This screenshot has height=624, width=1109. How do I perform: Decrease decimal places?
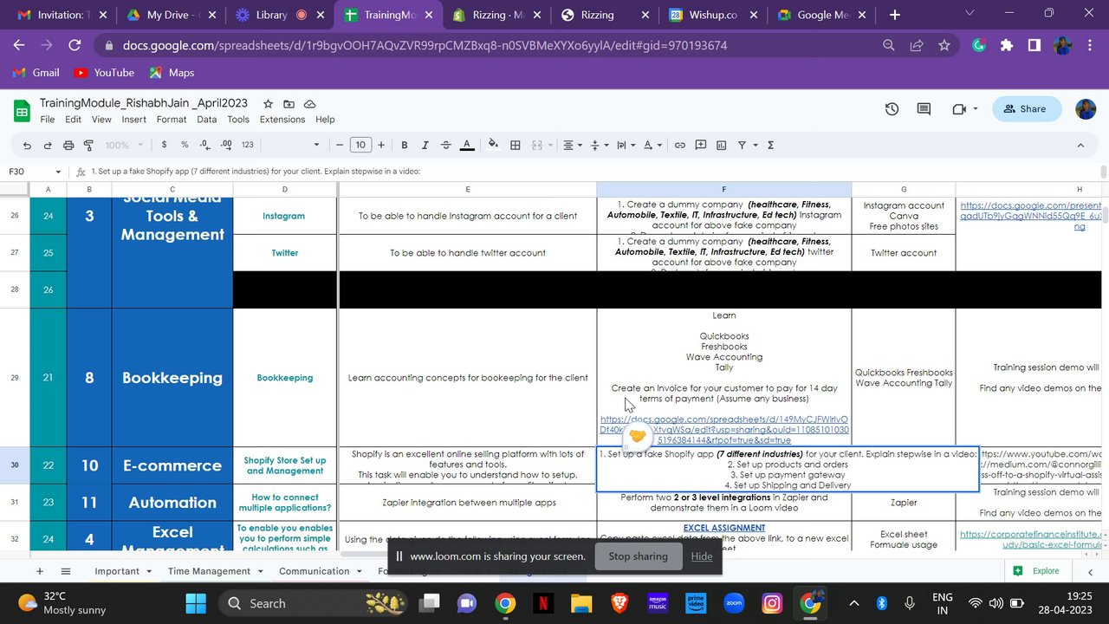point(204,146)
